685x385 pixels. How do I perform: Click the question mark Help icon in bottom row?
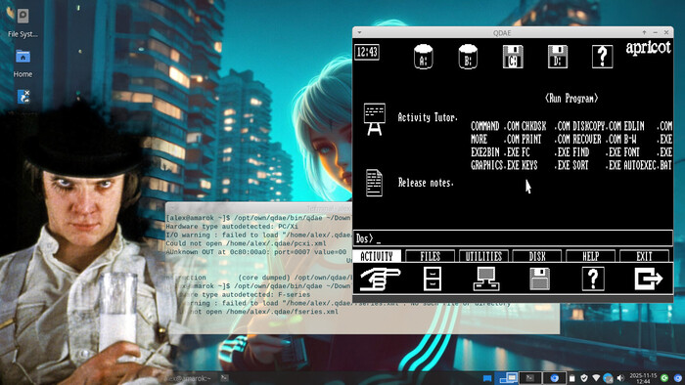coord(593,279)
